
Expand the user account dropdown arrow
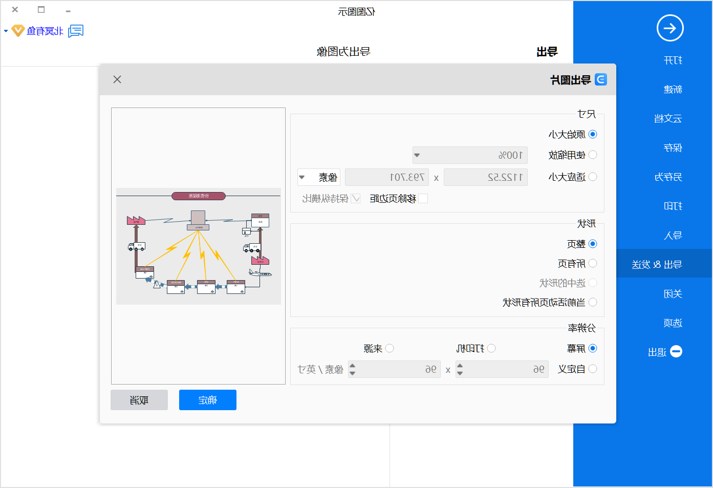pos(6,31)
